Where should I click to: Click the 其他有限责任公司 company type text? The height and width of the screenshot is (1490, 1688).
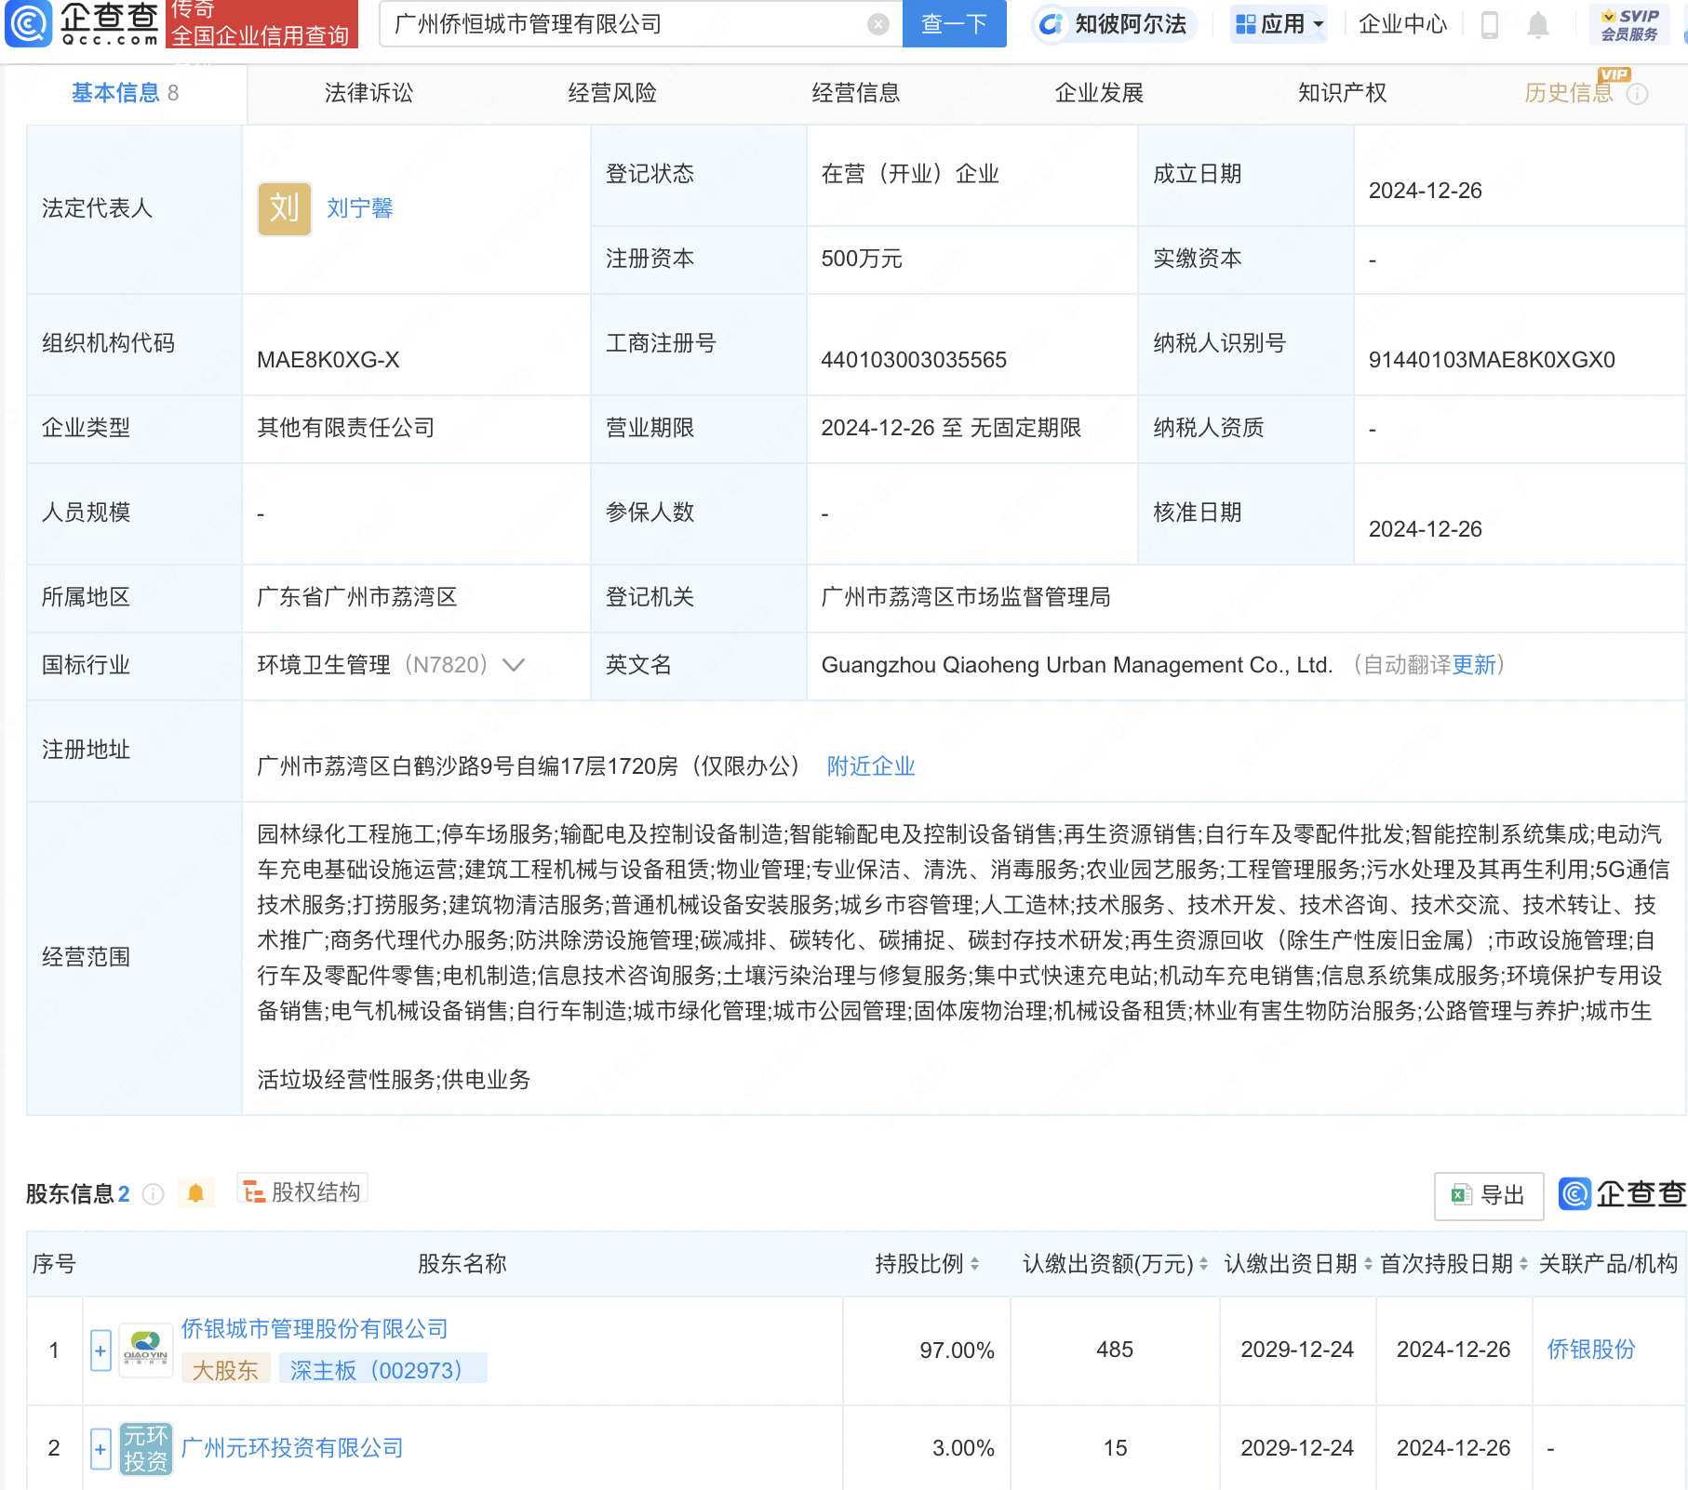(346, 428)
